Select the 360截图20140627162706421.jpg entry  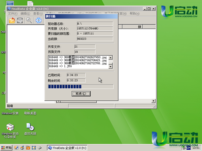tap(78, 60)
